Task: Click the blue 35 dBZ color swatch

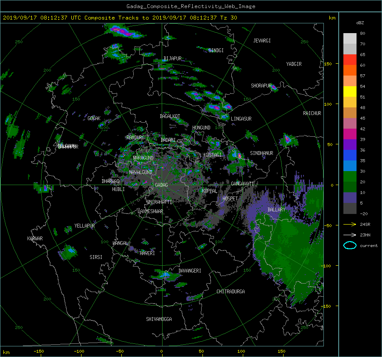Action: [x=350, y=155]
